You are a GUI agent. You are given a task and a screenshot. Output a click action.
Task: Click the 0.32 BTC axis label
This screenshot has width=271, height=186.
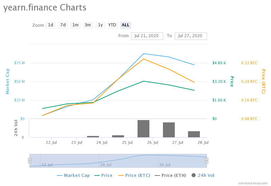click(249, 63)
